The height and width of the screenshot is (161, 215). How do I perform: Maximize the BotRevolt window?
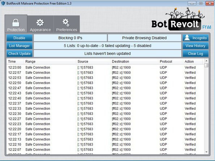(x=201, y=3)
